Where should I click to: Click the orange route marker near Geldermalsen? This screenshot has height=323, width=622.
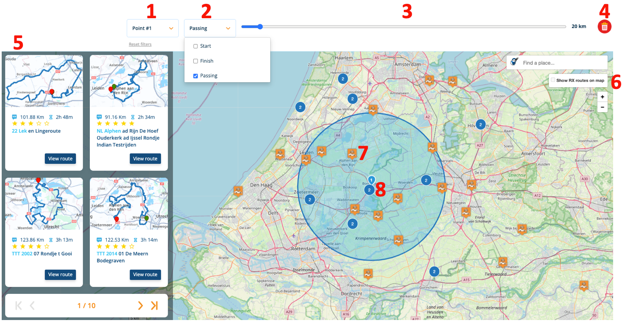503,262
